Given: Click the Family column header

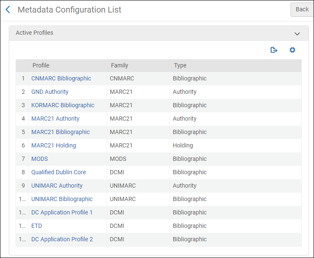Looking at the screenshot, I should click(120, 65).
